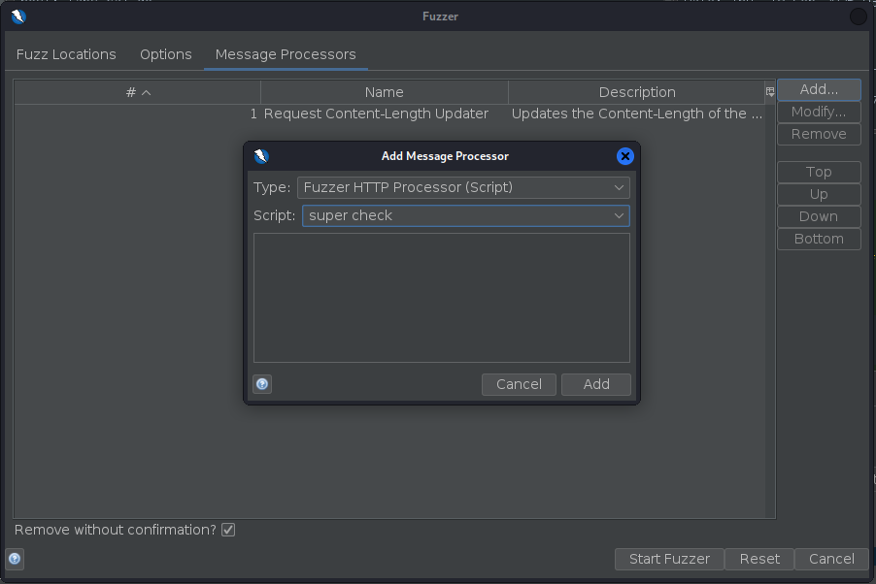
Task: Move the selected processor to Top
Action: [818, 172]
